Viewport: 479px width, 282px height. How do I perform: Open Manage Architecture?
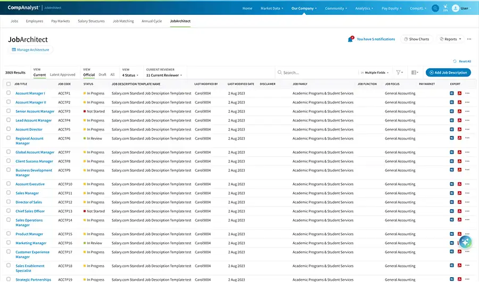click(x=30, y=50)
